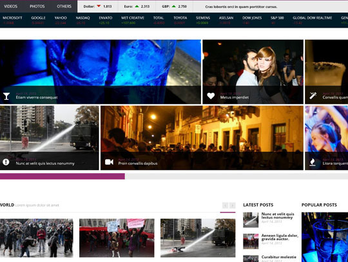
Task: Click the Euro green up arrow
Action: (137, 6)
